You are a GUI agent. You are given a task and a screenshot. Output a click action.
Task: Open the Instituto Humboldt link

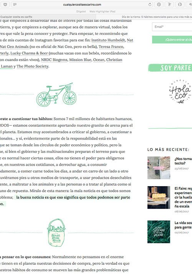(108, 40)
